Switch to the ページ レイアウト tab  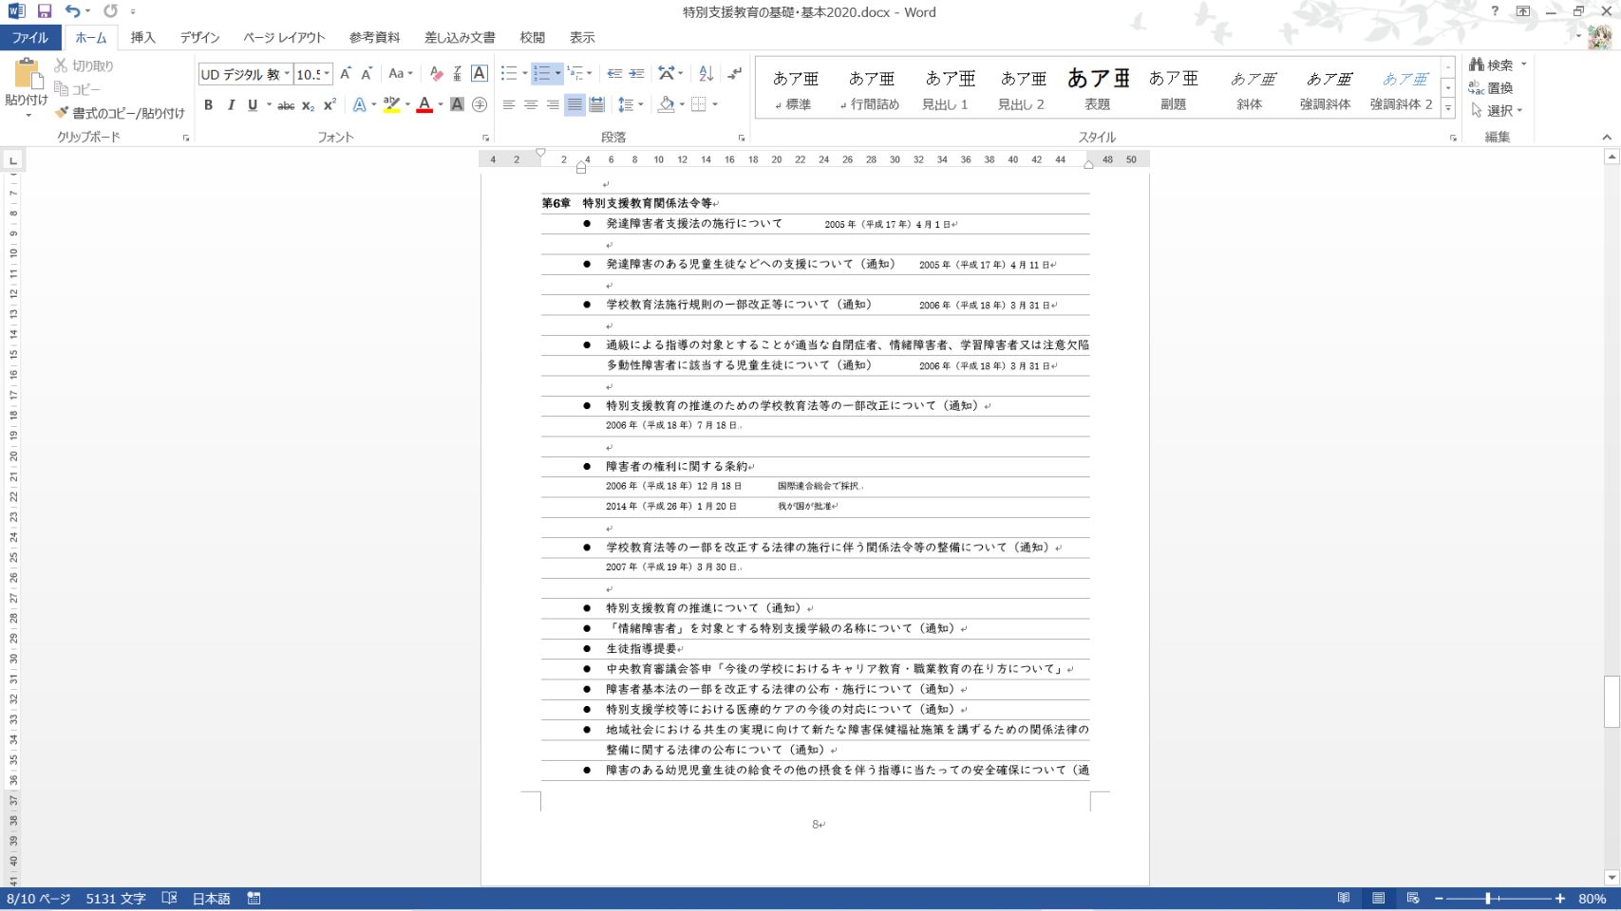(284, 38)
